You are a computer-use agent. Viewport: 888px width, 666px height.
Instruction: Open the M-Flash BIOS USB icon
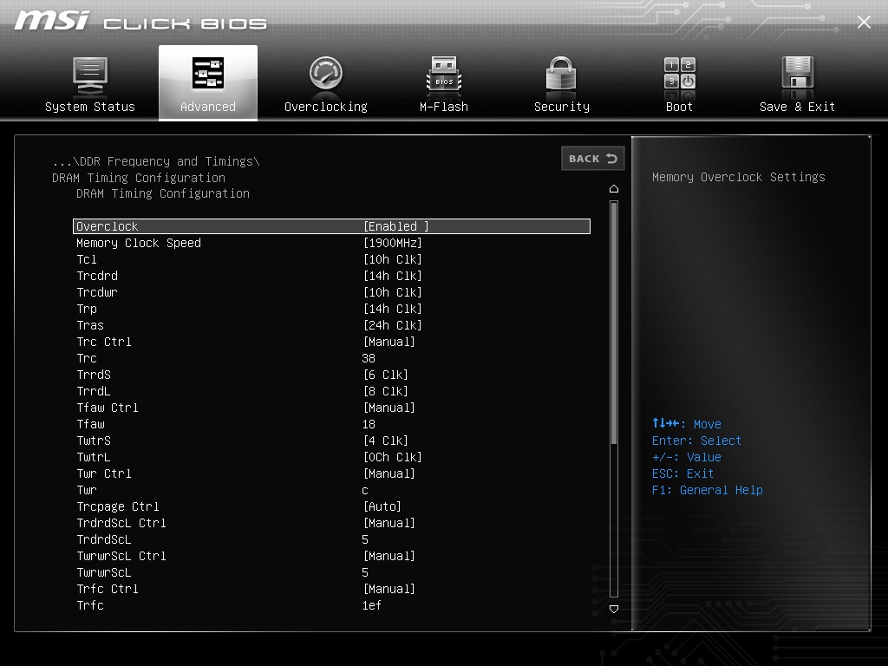444,75
